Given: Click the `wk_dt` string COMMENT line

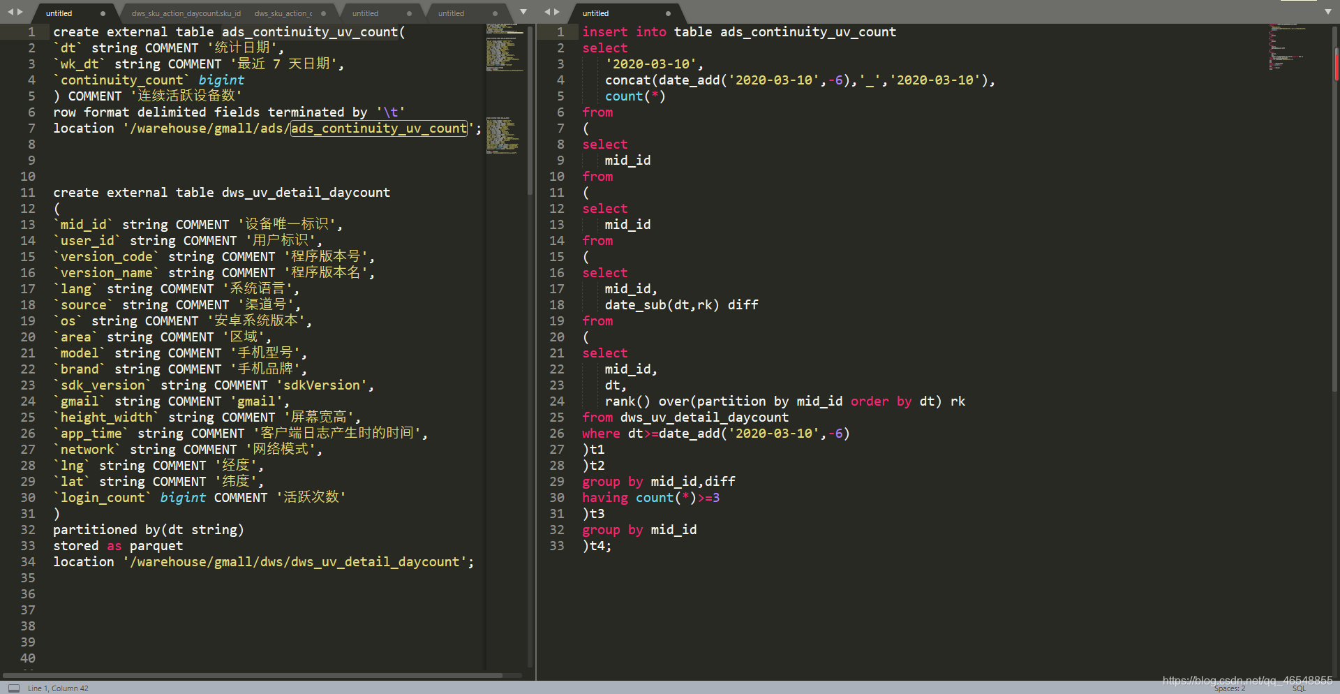Looking at the screenshot, I should tap(199, 64).
